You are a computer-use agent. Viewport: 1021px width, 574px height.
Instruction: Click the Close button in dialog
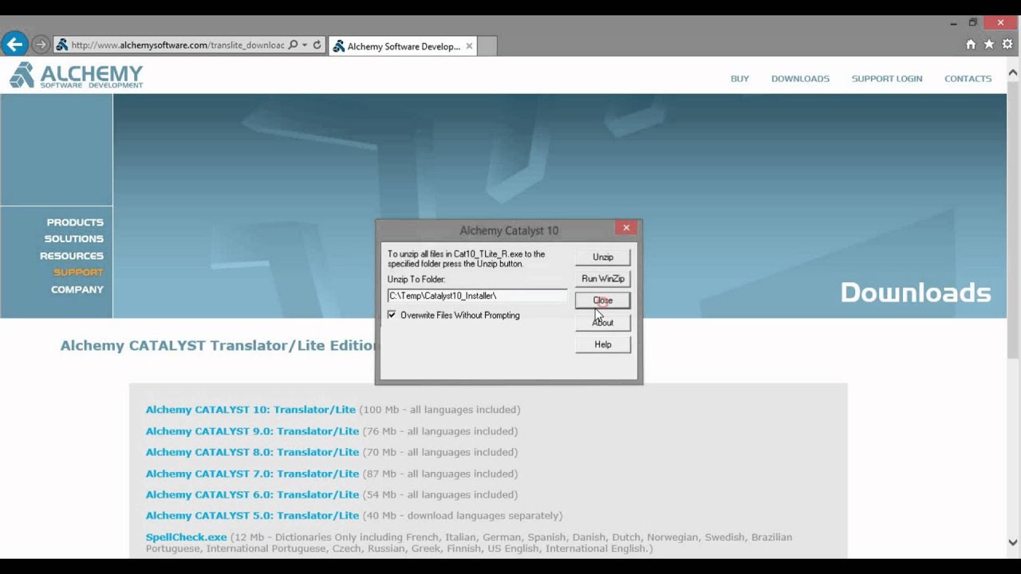(x=603, y=301)
